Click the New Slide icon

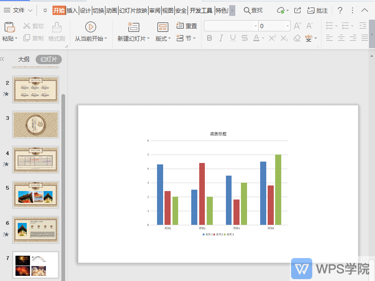(134, 27)
